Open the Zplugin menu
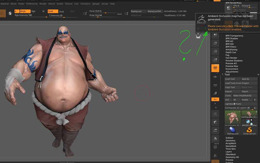This screenshot has width=260, height=163. tap(96, 4)
